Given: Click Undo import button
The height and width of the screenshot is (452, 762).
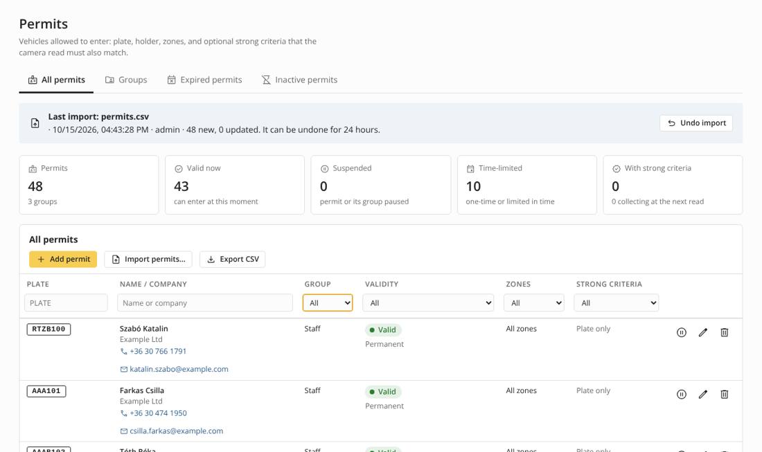Looking at the screenshot, I should [x=696, y=123].
